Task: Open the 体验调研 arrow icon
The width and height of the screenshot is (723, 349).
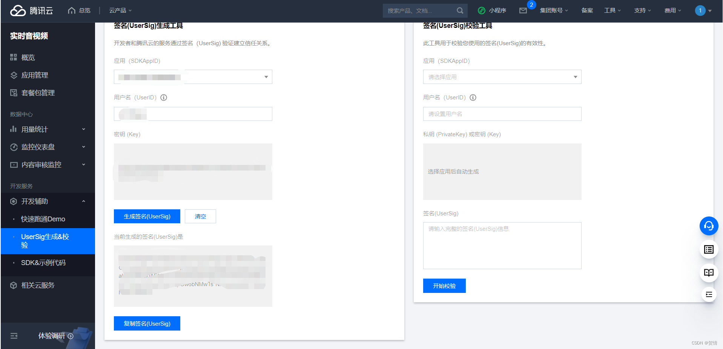Action: click(71, 336)
